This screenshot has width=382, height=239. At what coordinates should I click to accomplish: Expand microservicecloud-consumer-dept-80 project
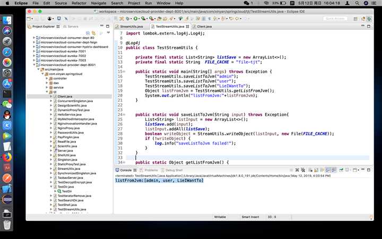pos(34,38)
